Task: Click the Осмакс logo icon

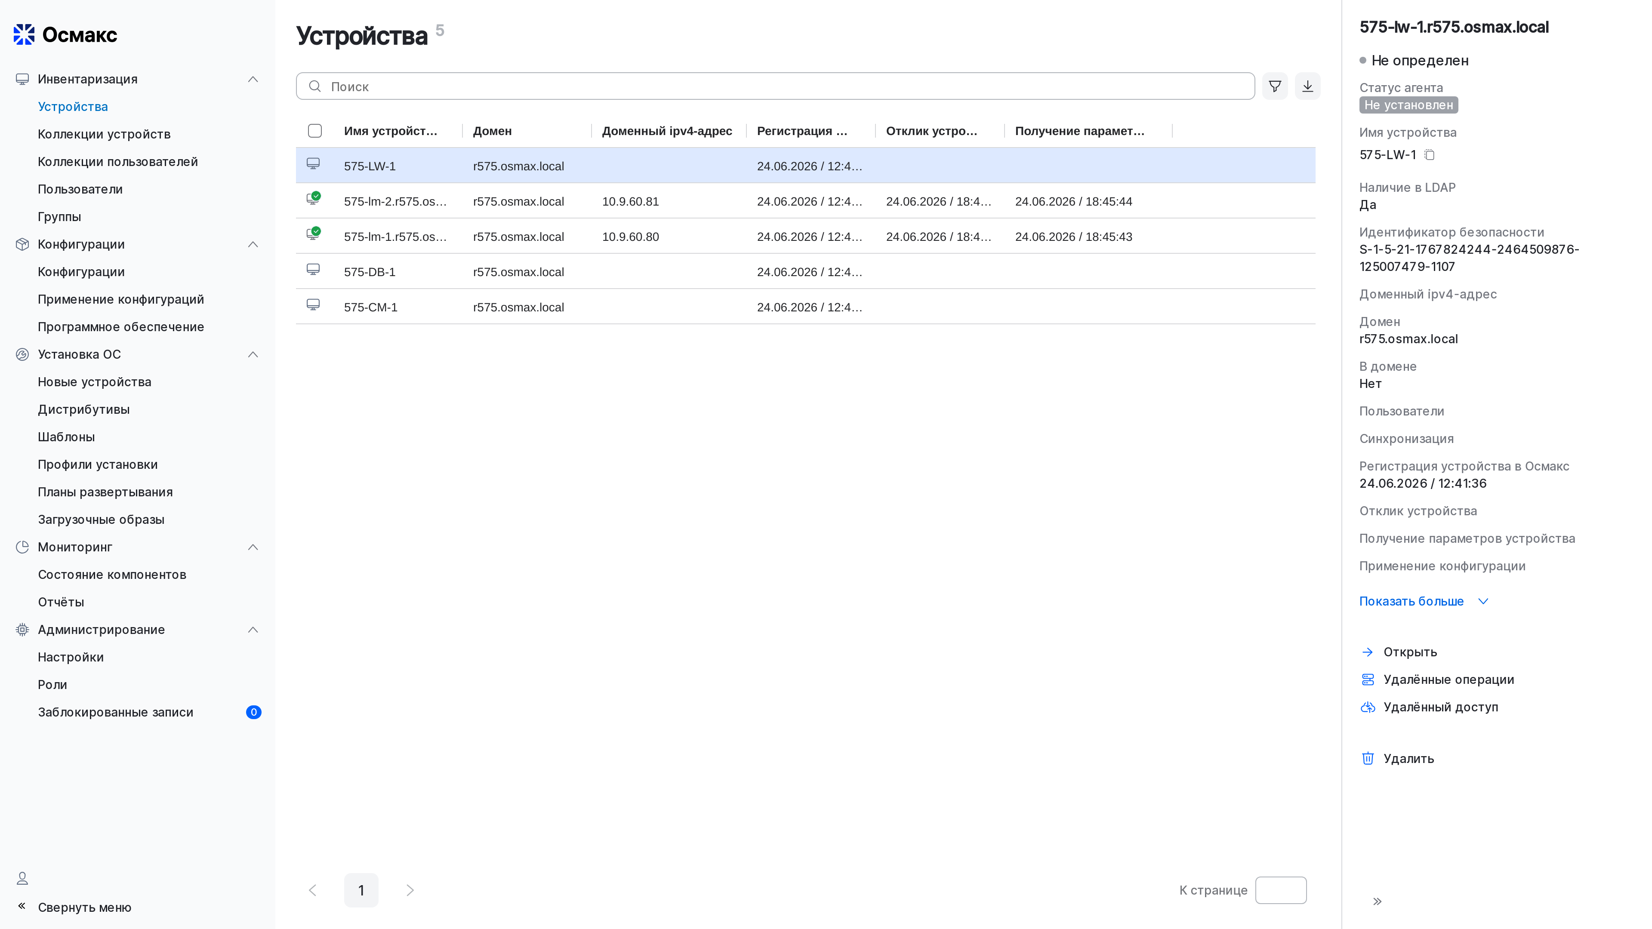Action: point(25,34)
